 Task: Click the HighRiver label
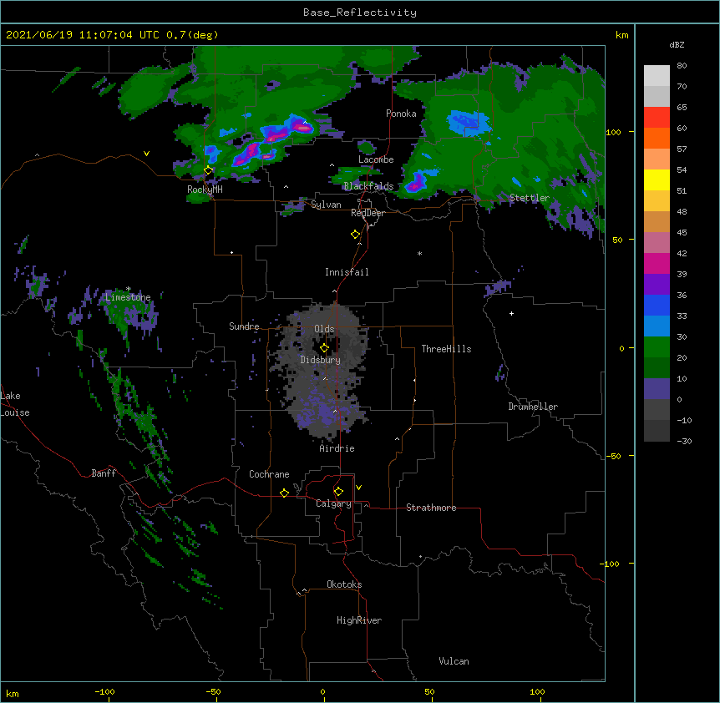point(359,620)
